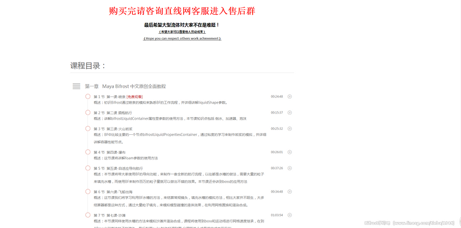461x228 pixels.
Task: Open lesson title 第 4 节 第四课-瀑布
Action: click(109, 153)
